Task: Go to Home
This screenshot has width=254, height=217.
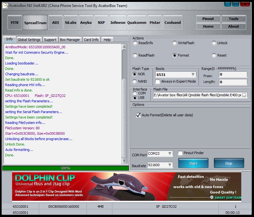Action: click(x=208, y=26)
